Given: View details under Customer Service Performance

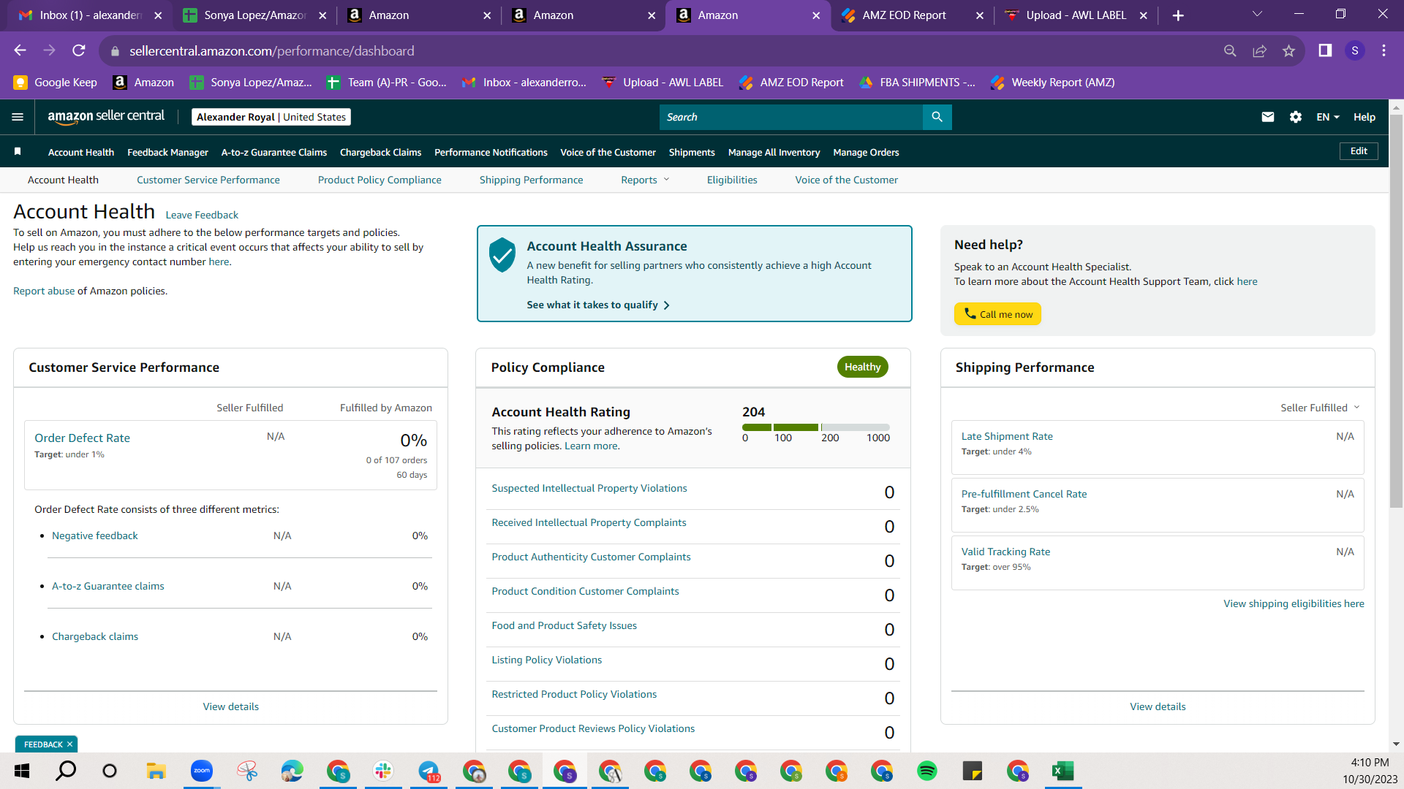Looking at the screenshot, I should click(x=231, y=706).
